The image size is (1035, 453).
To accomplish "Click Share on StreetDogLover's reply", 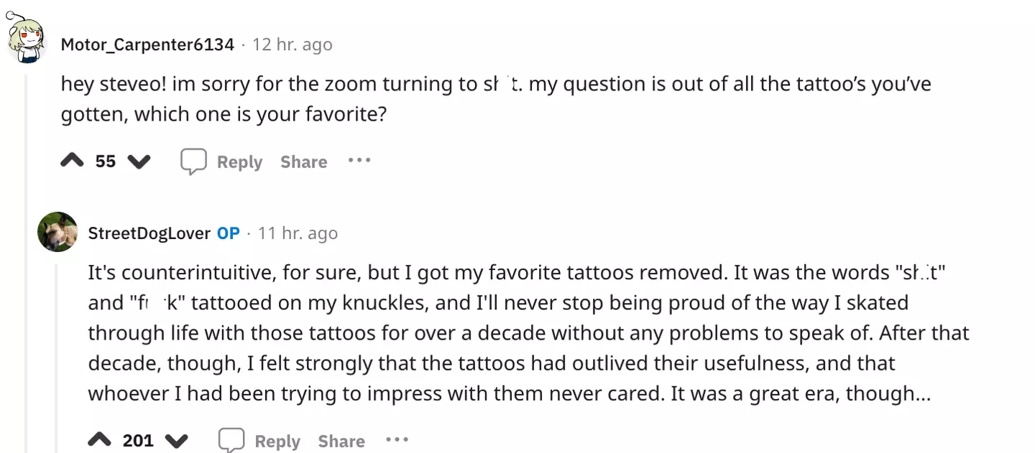I will pos(341,440).
